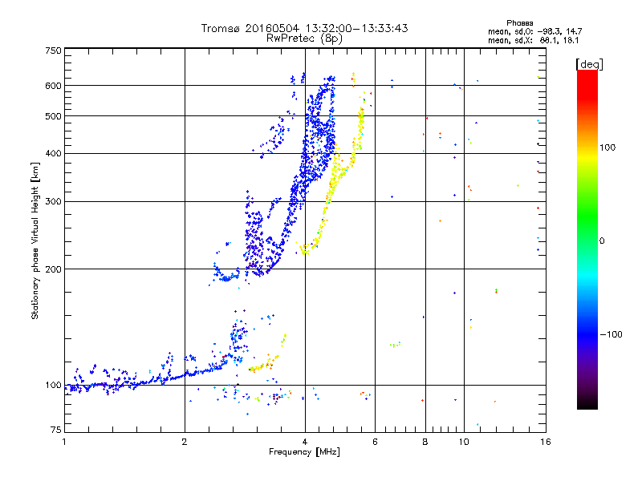The image size is (642, 481).
Task: Click the colorbar tick label '100'
Action: pos(607,148)
